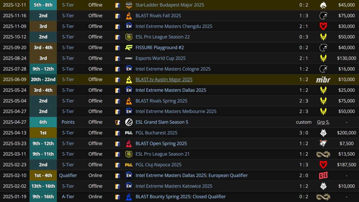
Task: Open the BLAST.tv Austin Major 2025 link
Action: coord(164,80)
